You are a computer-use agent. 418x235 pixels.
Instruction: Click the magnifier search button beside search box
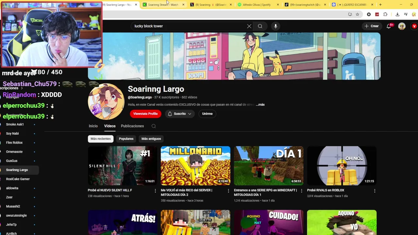(260, 26)
